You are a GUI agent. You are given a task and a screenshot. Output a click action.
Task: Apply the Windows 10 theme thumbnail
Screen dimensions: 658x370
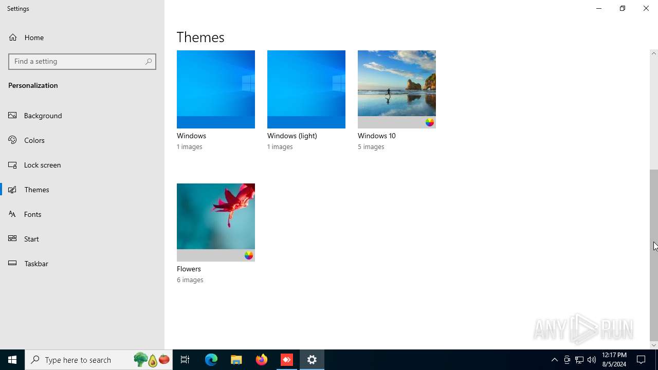[x=397, y=89]
